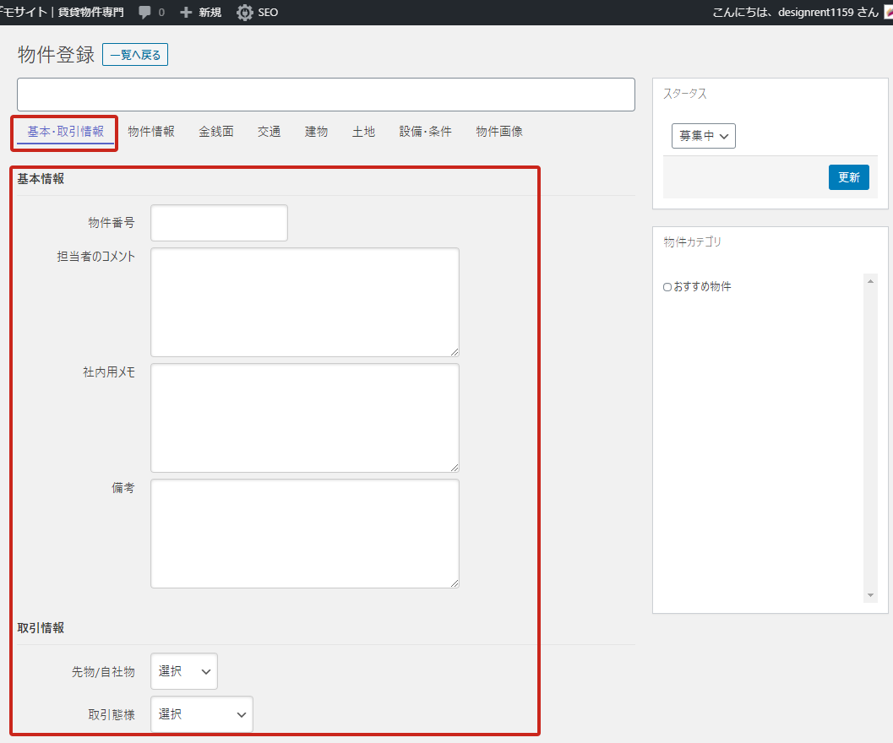Viewport: 893px width, 743px height.
Task: Click the comments bubble icon in admin bar
Action: (145, 13)
